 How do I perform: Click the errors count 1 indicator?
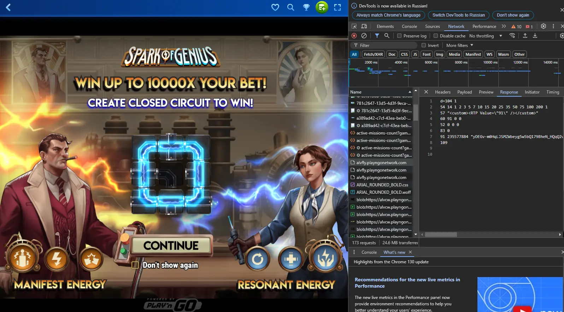529,26
